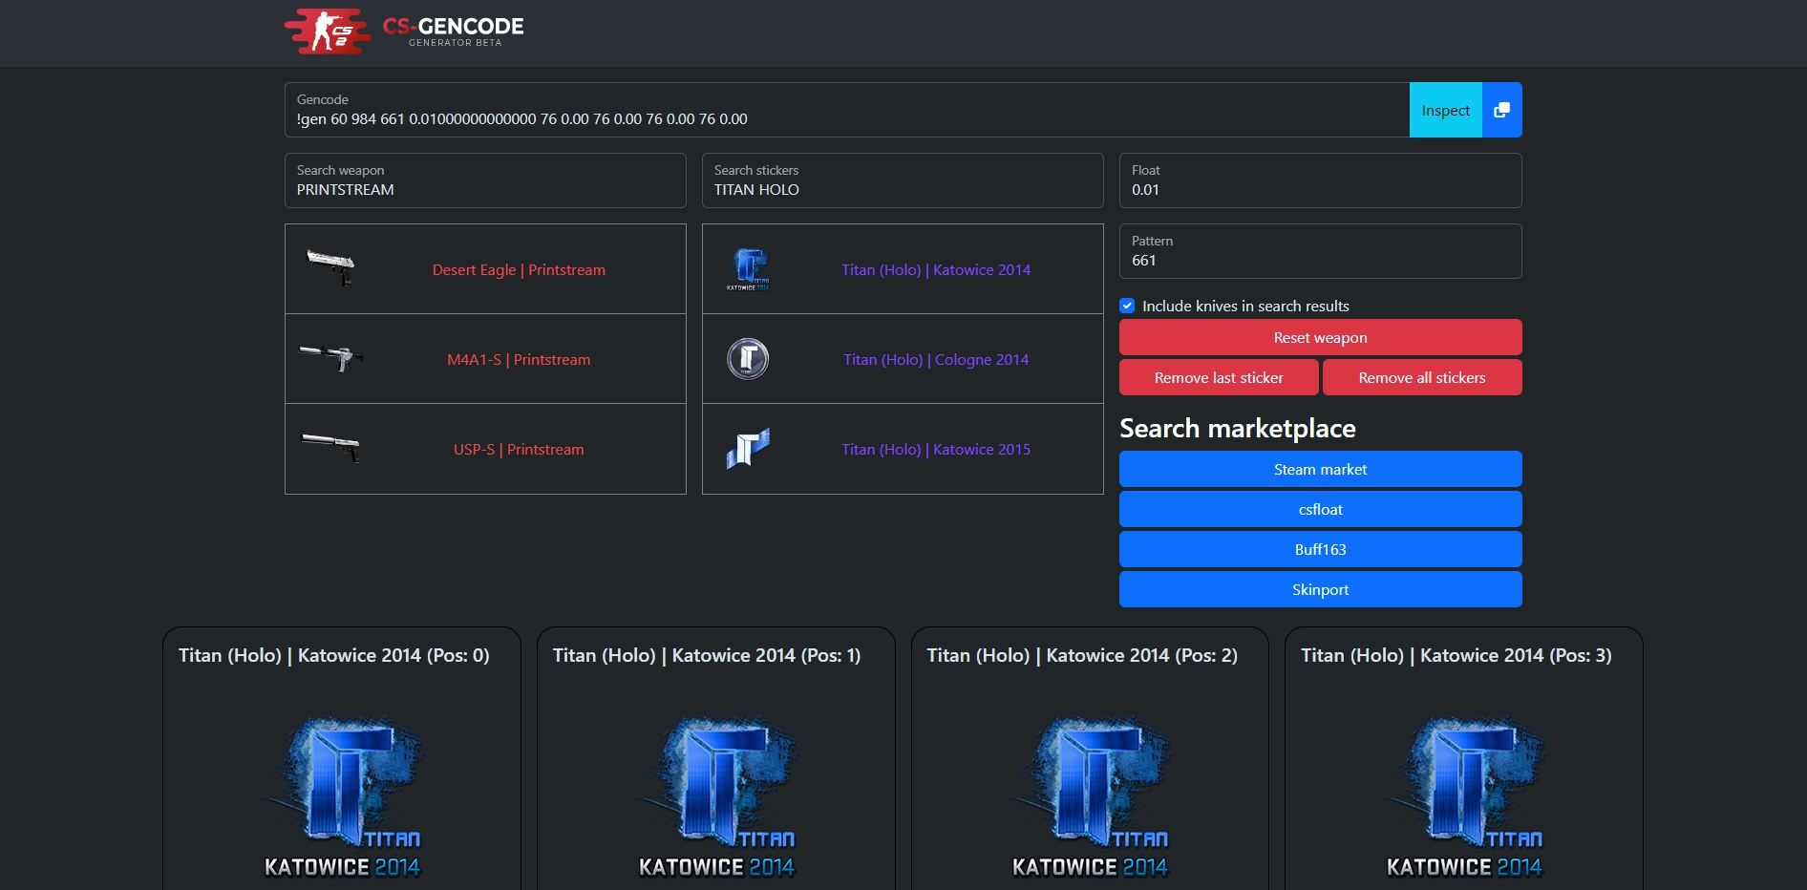Viewport: 1807px width, 890px height.
Task: Open Skinport marketplace search
Action: pos(1321,589)
